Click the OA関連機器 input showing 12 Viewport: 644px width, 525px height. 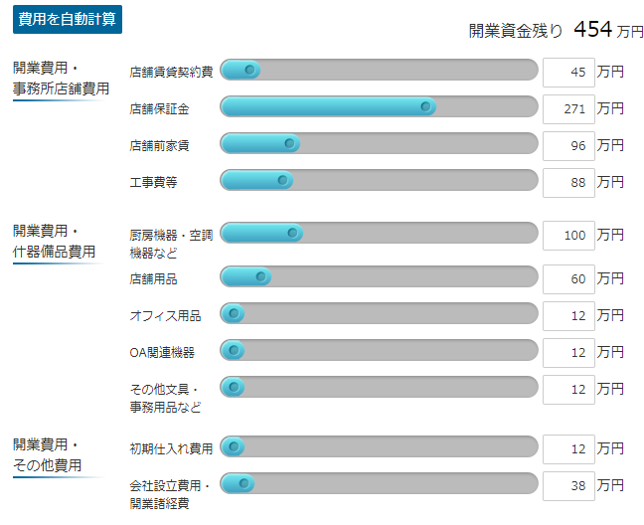(x=568, y=353)
